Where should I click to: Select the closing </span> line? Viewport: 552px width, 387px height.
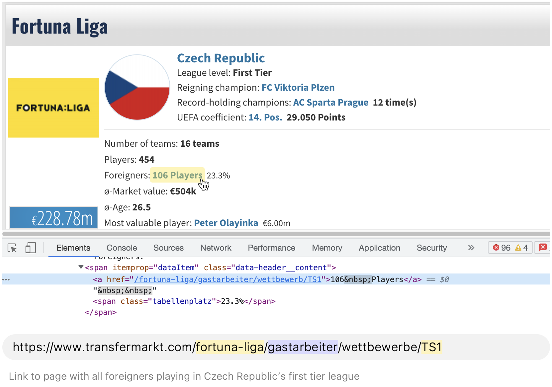coord(101,312)
